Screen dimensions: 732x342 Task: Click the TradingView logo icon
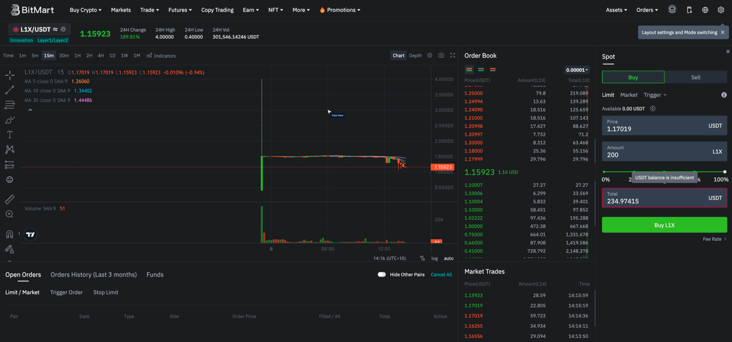tap(30, 234)
